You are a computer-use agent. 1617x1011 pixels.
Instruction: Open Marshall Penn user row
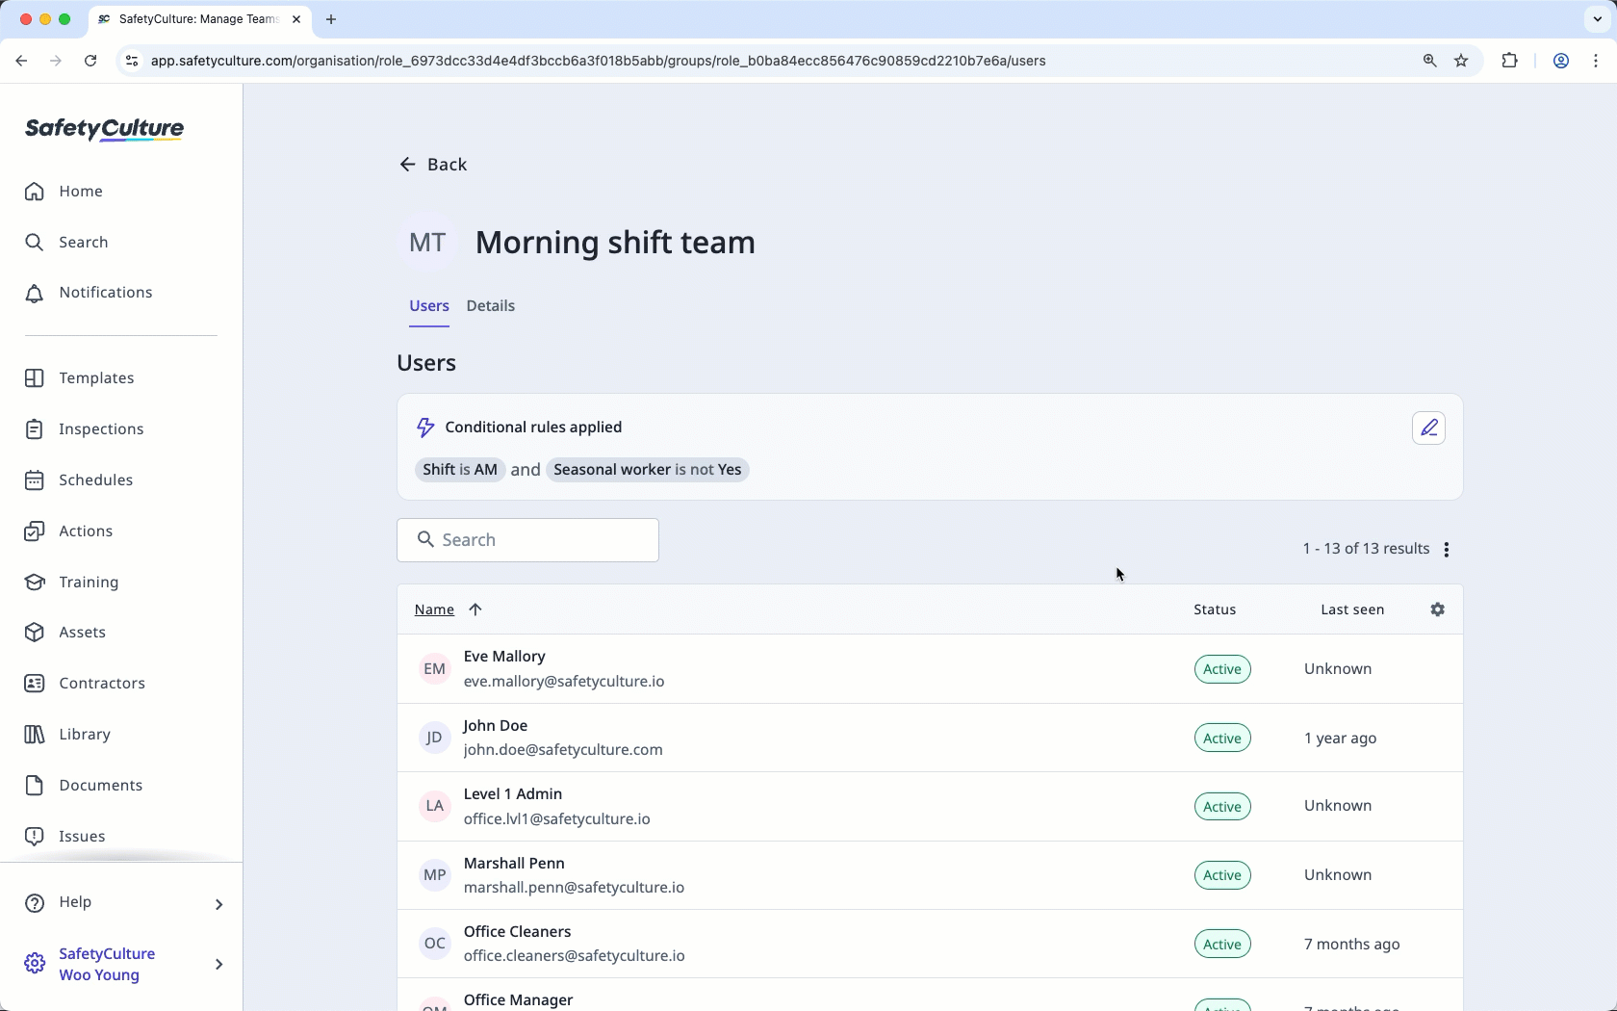pos(930,875)
